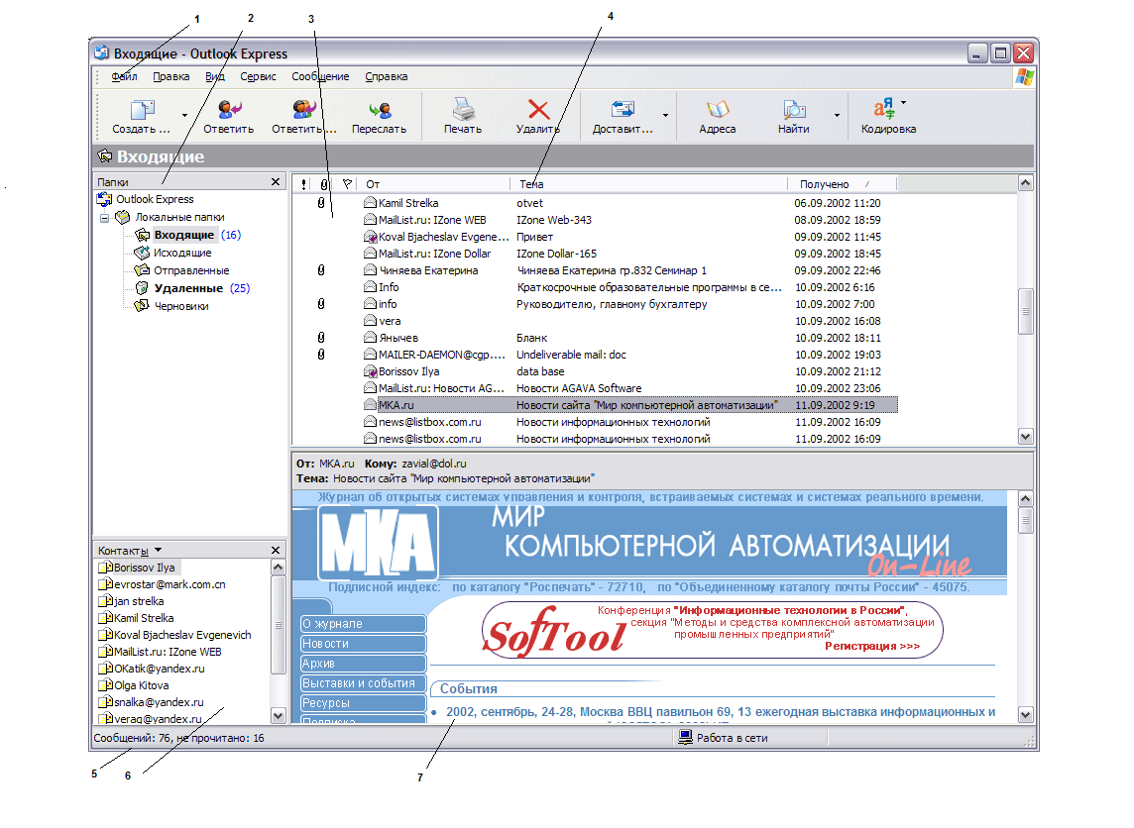Close the Контакты contacts pane
This screenshot has width=1134, height=828.
pos(276,551)
